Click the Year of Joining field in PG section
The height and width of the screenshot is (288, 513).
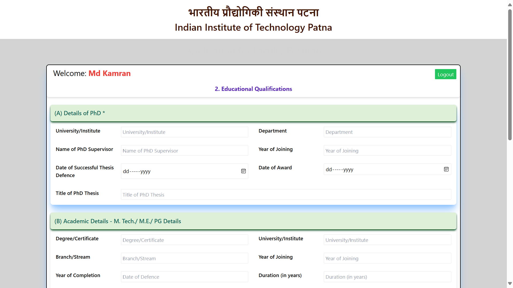387,258
